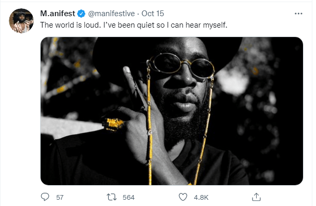
Task: Click the blue verified badge
Action: (81, 14)
